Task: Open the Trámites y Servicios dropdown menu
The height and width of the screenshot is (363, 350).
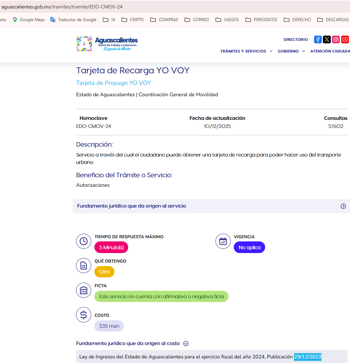Action: 246,51
